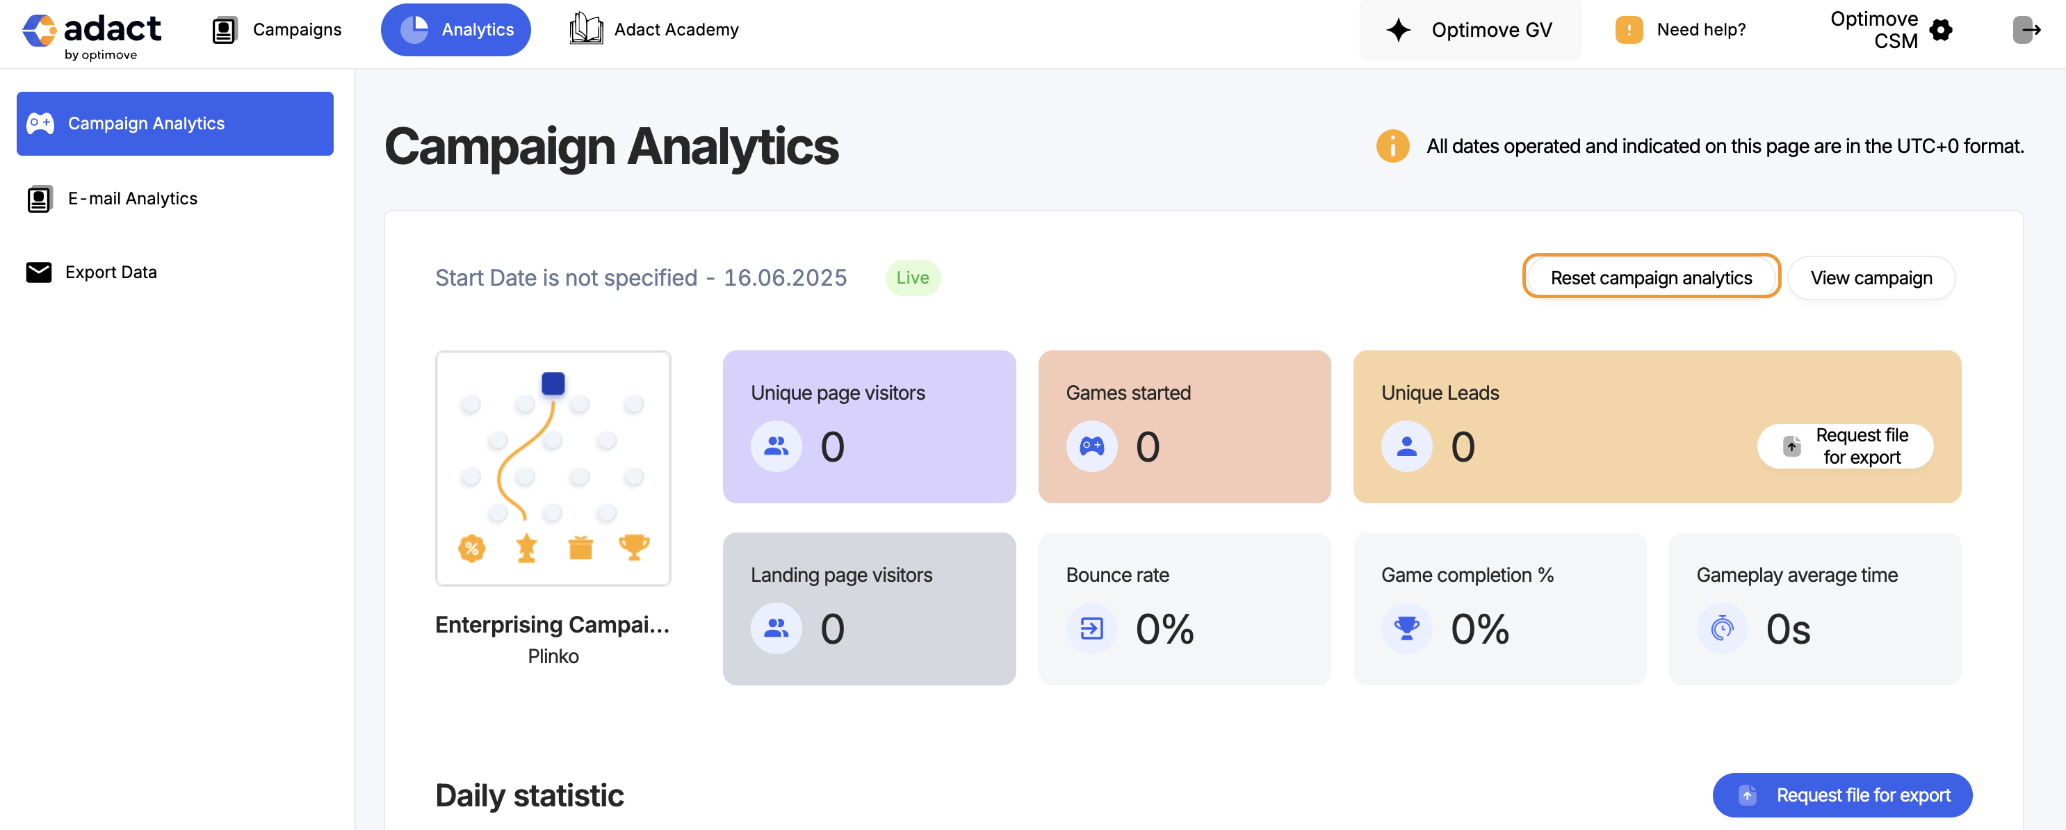This screenshot has width=2066, height=830.
Task: Click the upload icon in Unique Leads export button
Action: [x=1791, y=446]
